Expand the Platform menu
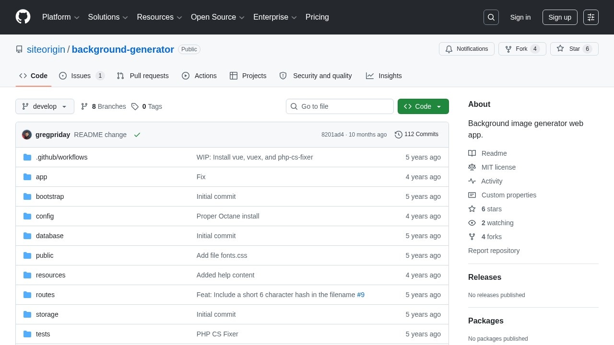Viewport: 614px width, 345px height. 61,17
